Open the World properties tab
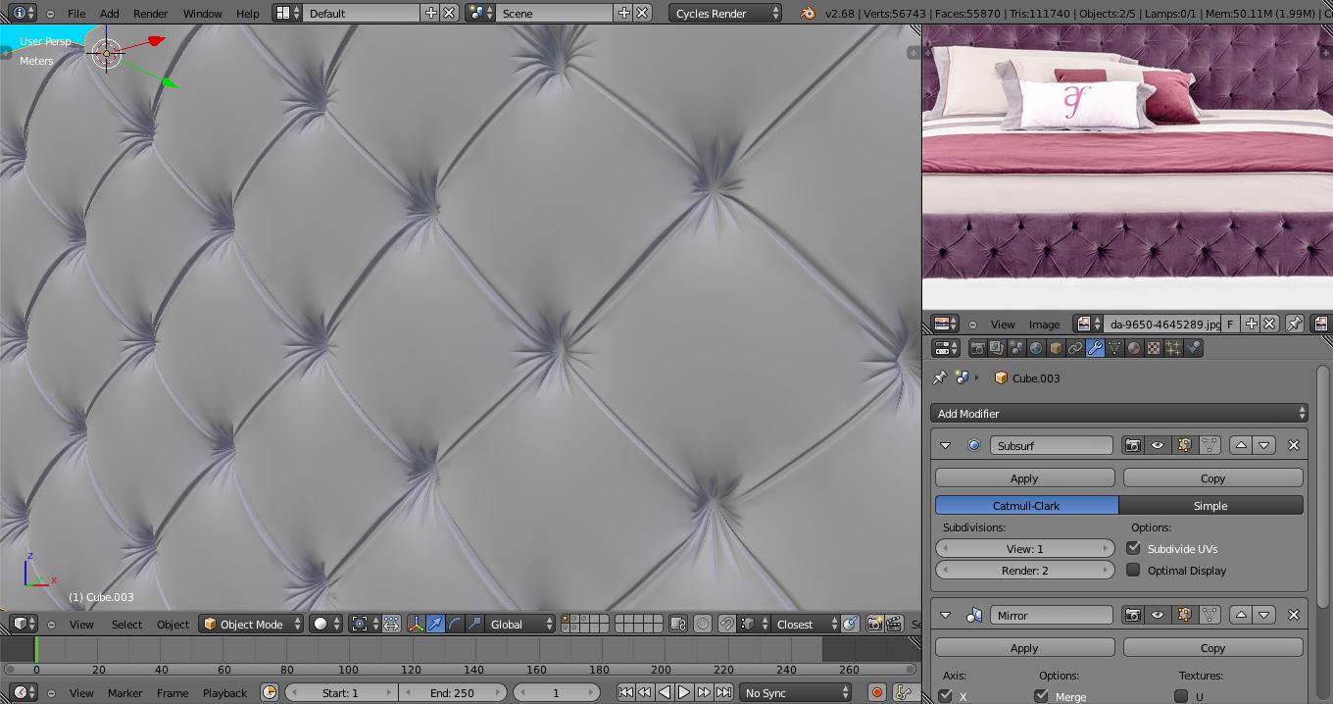1333x704 pixels. 1036,348
